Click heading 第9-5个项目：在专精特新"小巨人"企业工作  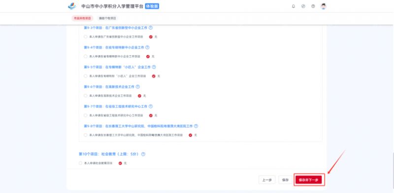tap(117, 67)
